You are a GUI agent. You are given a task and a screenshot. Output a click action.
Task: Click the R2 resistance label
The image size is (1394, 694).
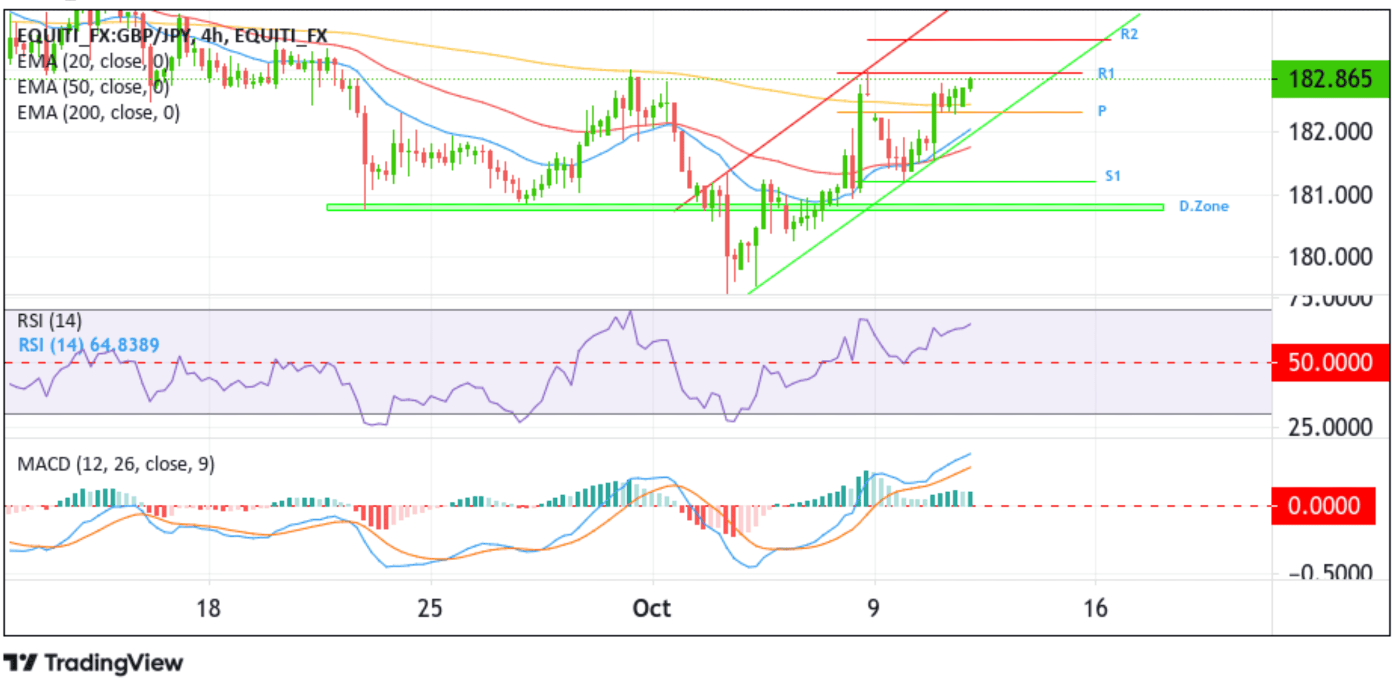1129,35
